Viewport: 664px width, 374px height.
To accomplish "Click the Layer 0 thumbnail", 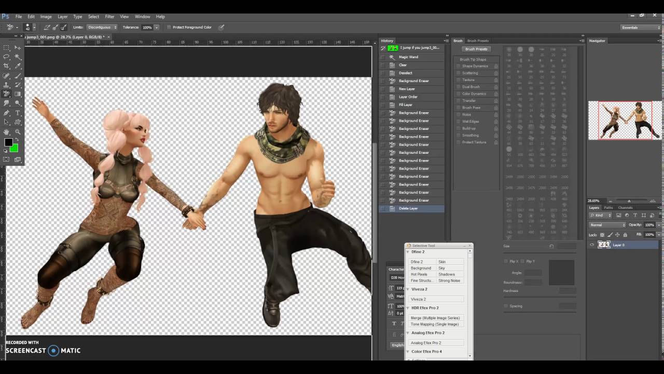I will (604, 245).
